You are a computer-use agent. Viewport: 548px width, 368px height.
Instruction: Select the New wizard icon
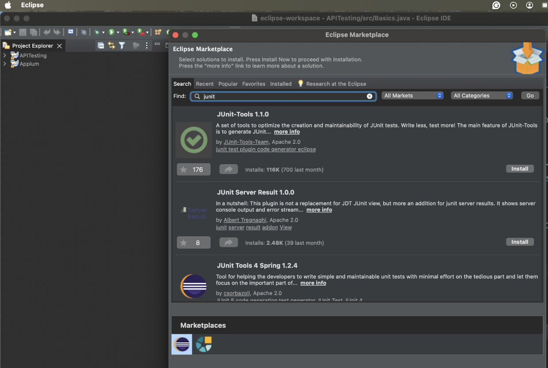click(x=7, y=32)
